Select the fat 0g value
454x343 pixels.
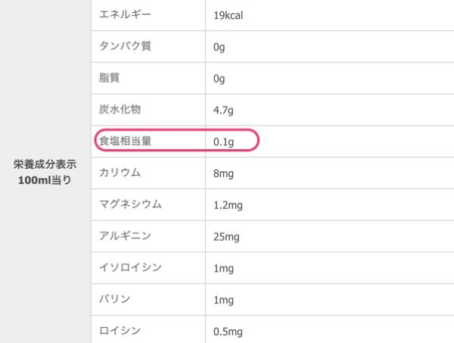tap(219, 79)
